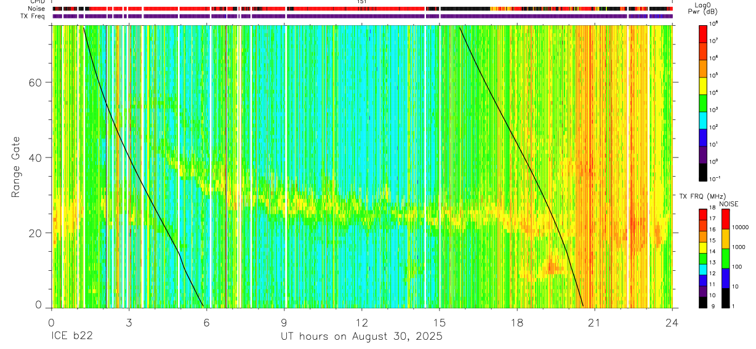Click the '9' TX FRQ legend value
The height and width of the screenshot is (349, 756).
tap(712, 306)
